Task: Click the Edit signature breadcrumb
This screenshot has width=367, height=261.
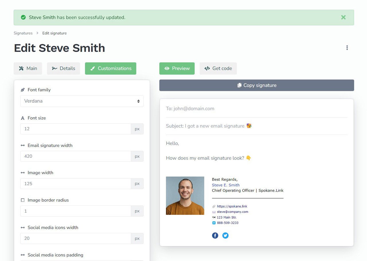Action: pyautogui.click(x=54, y=33)
